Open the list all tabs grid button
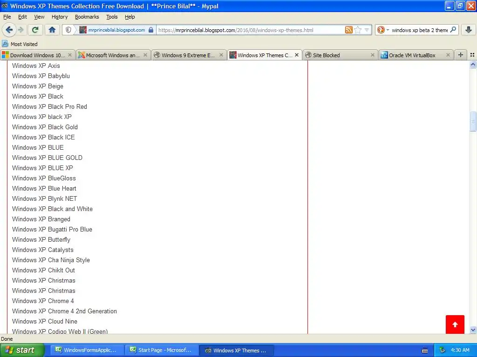Image resolution: width=477 pixels, height=357 pixels. (472, 55)
